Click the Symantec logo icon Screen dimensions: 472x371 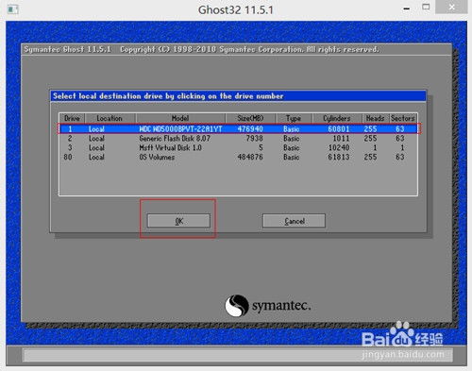coord(237,306)
